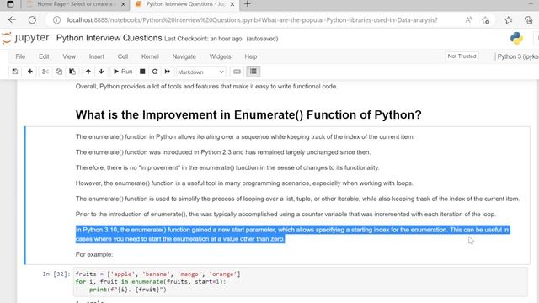Open the Read aloud icon in address bar

468,20
